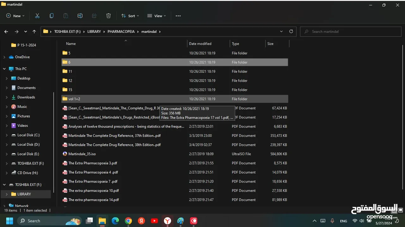Select Martindale 38th Edition PDF

click(175, 145)
